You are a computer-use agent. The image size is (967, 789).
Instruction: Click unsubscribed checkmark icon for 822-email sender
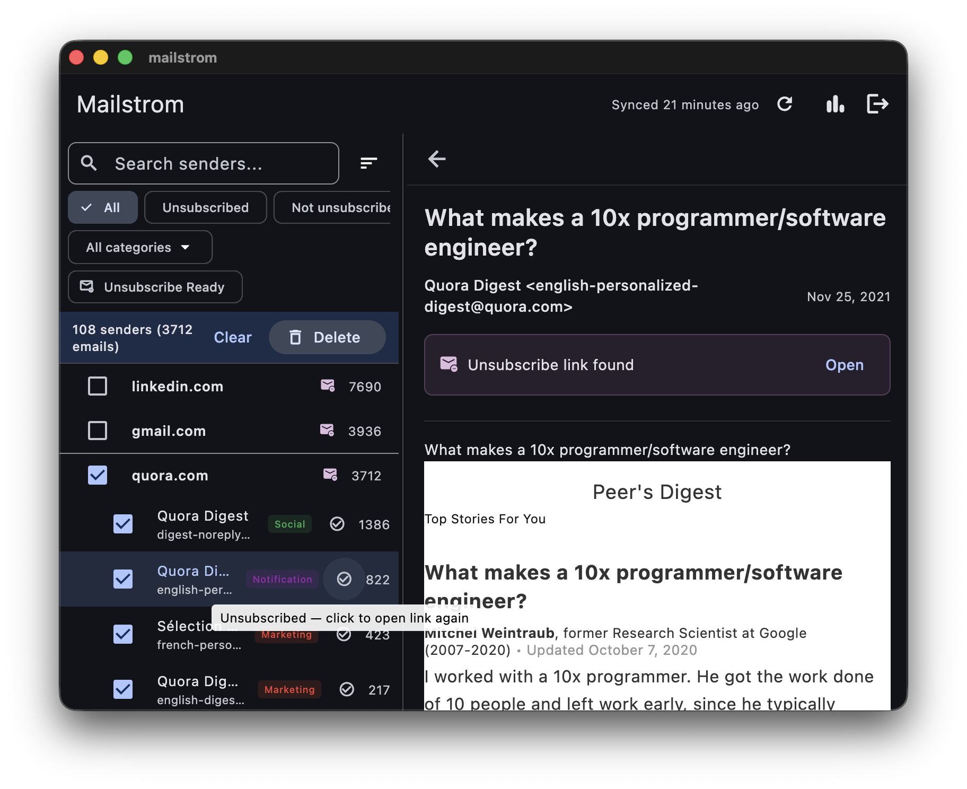pyautogui.click(x=344, y=579)
